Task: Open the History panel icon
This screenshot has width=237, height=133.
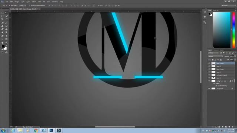Action: click(x=205, y=12)
